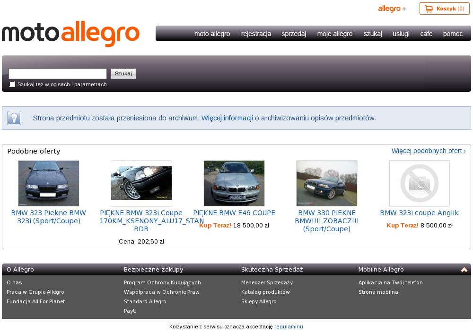Click the motoallegro logo
Viewport: 473px width, 336px height.
point(70,34)
